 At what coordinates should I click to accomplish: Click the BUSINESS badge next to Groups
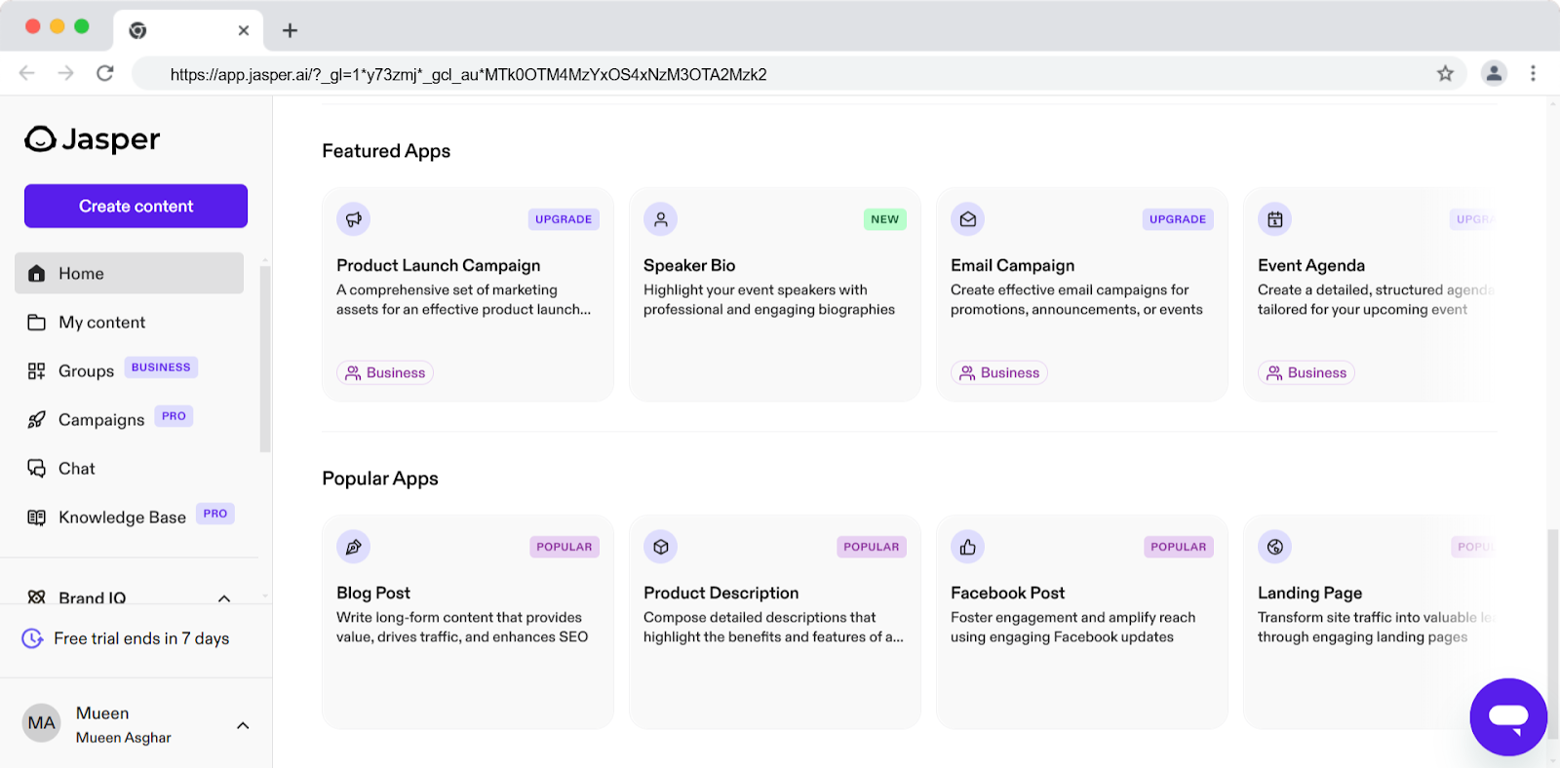tap(161, 367)
